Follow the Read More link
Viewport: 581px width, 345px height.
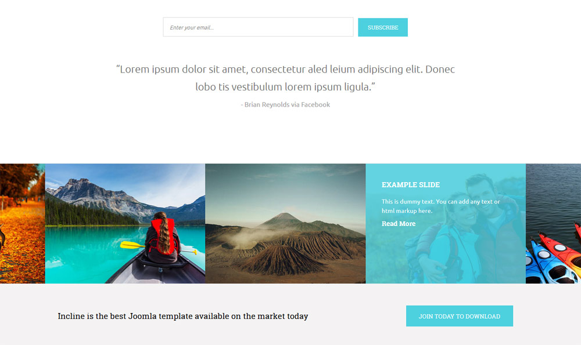pyautogui.click(x=399, y=223)
